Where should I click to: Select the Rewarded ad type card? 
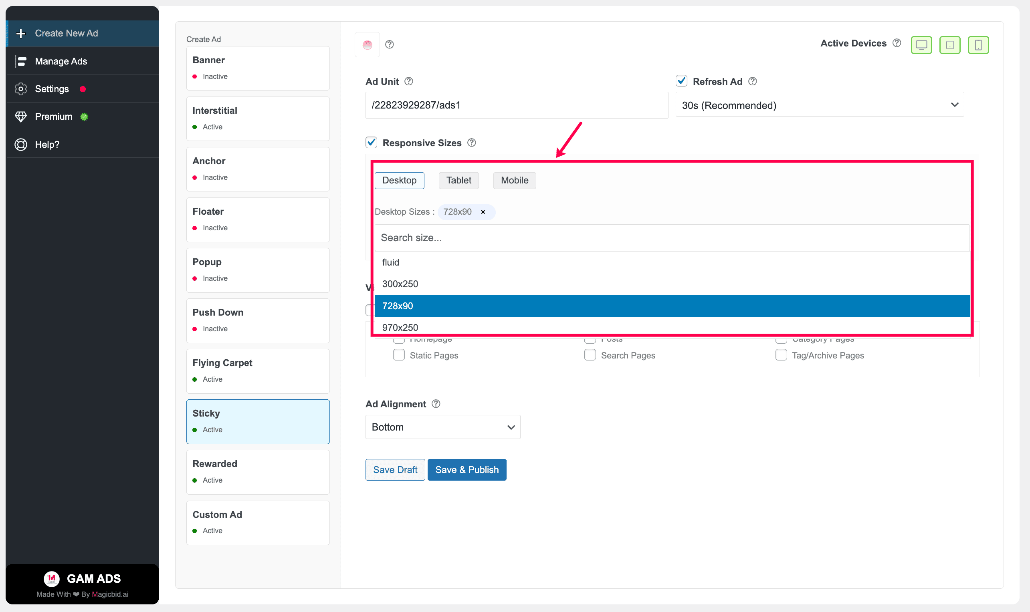[258, 472]
